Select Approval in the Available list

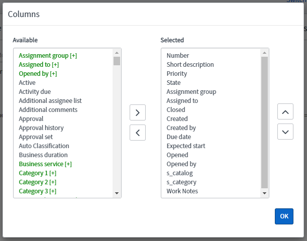click(31, 118)
